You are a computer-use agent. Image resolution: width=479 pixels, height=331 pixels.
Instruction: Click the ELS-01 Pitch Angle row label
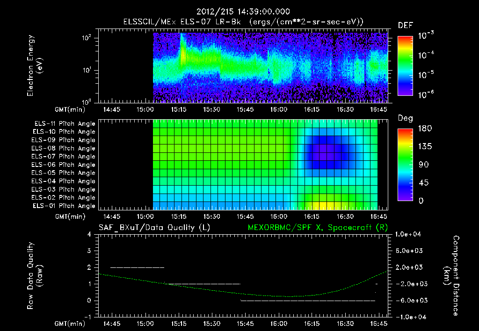click(x=64, y=206)
